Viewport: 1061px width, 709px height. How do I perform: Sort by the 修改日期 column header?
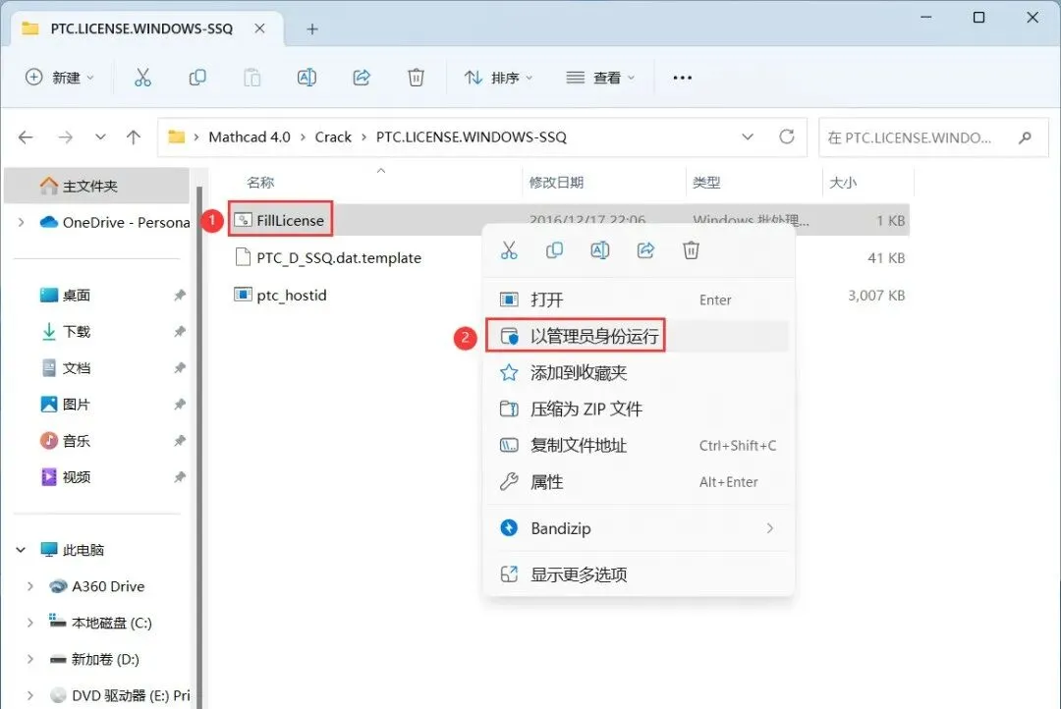(x=556, y=183)
